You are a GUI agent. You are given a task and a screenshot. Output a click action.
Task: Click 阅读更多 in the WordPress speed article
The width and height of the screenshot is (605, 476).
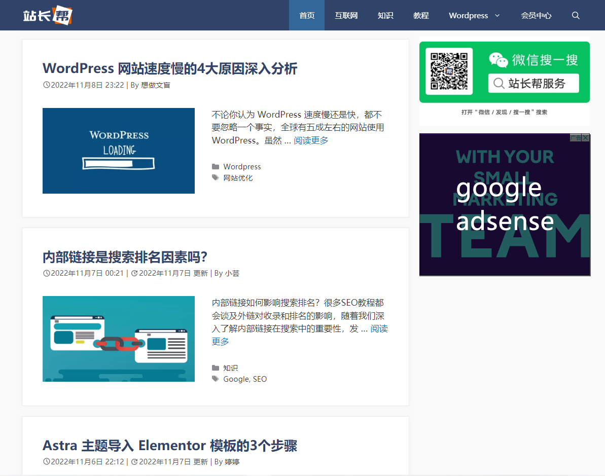tap(311, 140)
